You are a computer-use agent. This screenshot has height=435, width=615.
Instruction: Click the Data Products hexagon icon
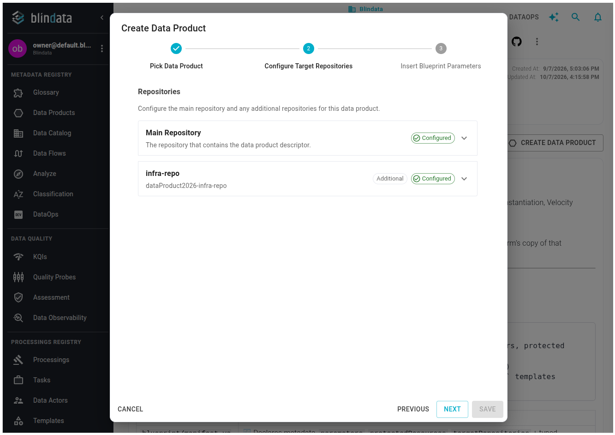tap(18, 113)
